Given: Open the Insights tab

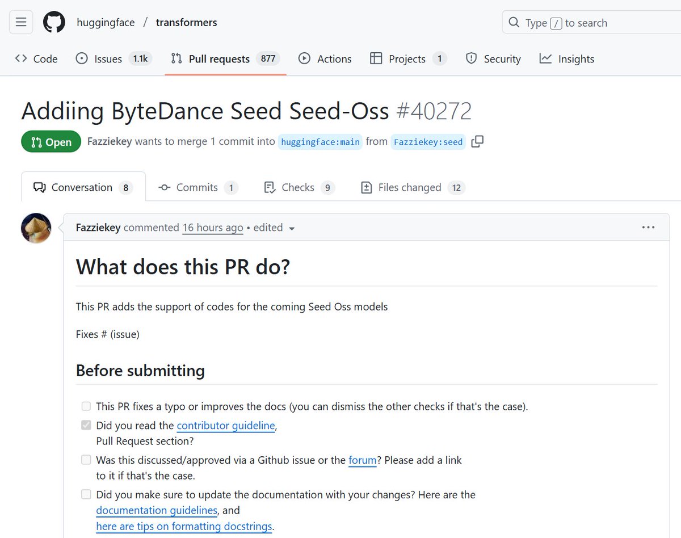Looking at the screenshot, I should [x=566, y=59].
